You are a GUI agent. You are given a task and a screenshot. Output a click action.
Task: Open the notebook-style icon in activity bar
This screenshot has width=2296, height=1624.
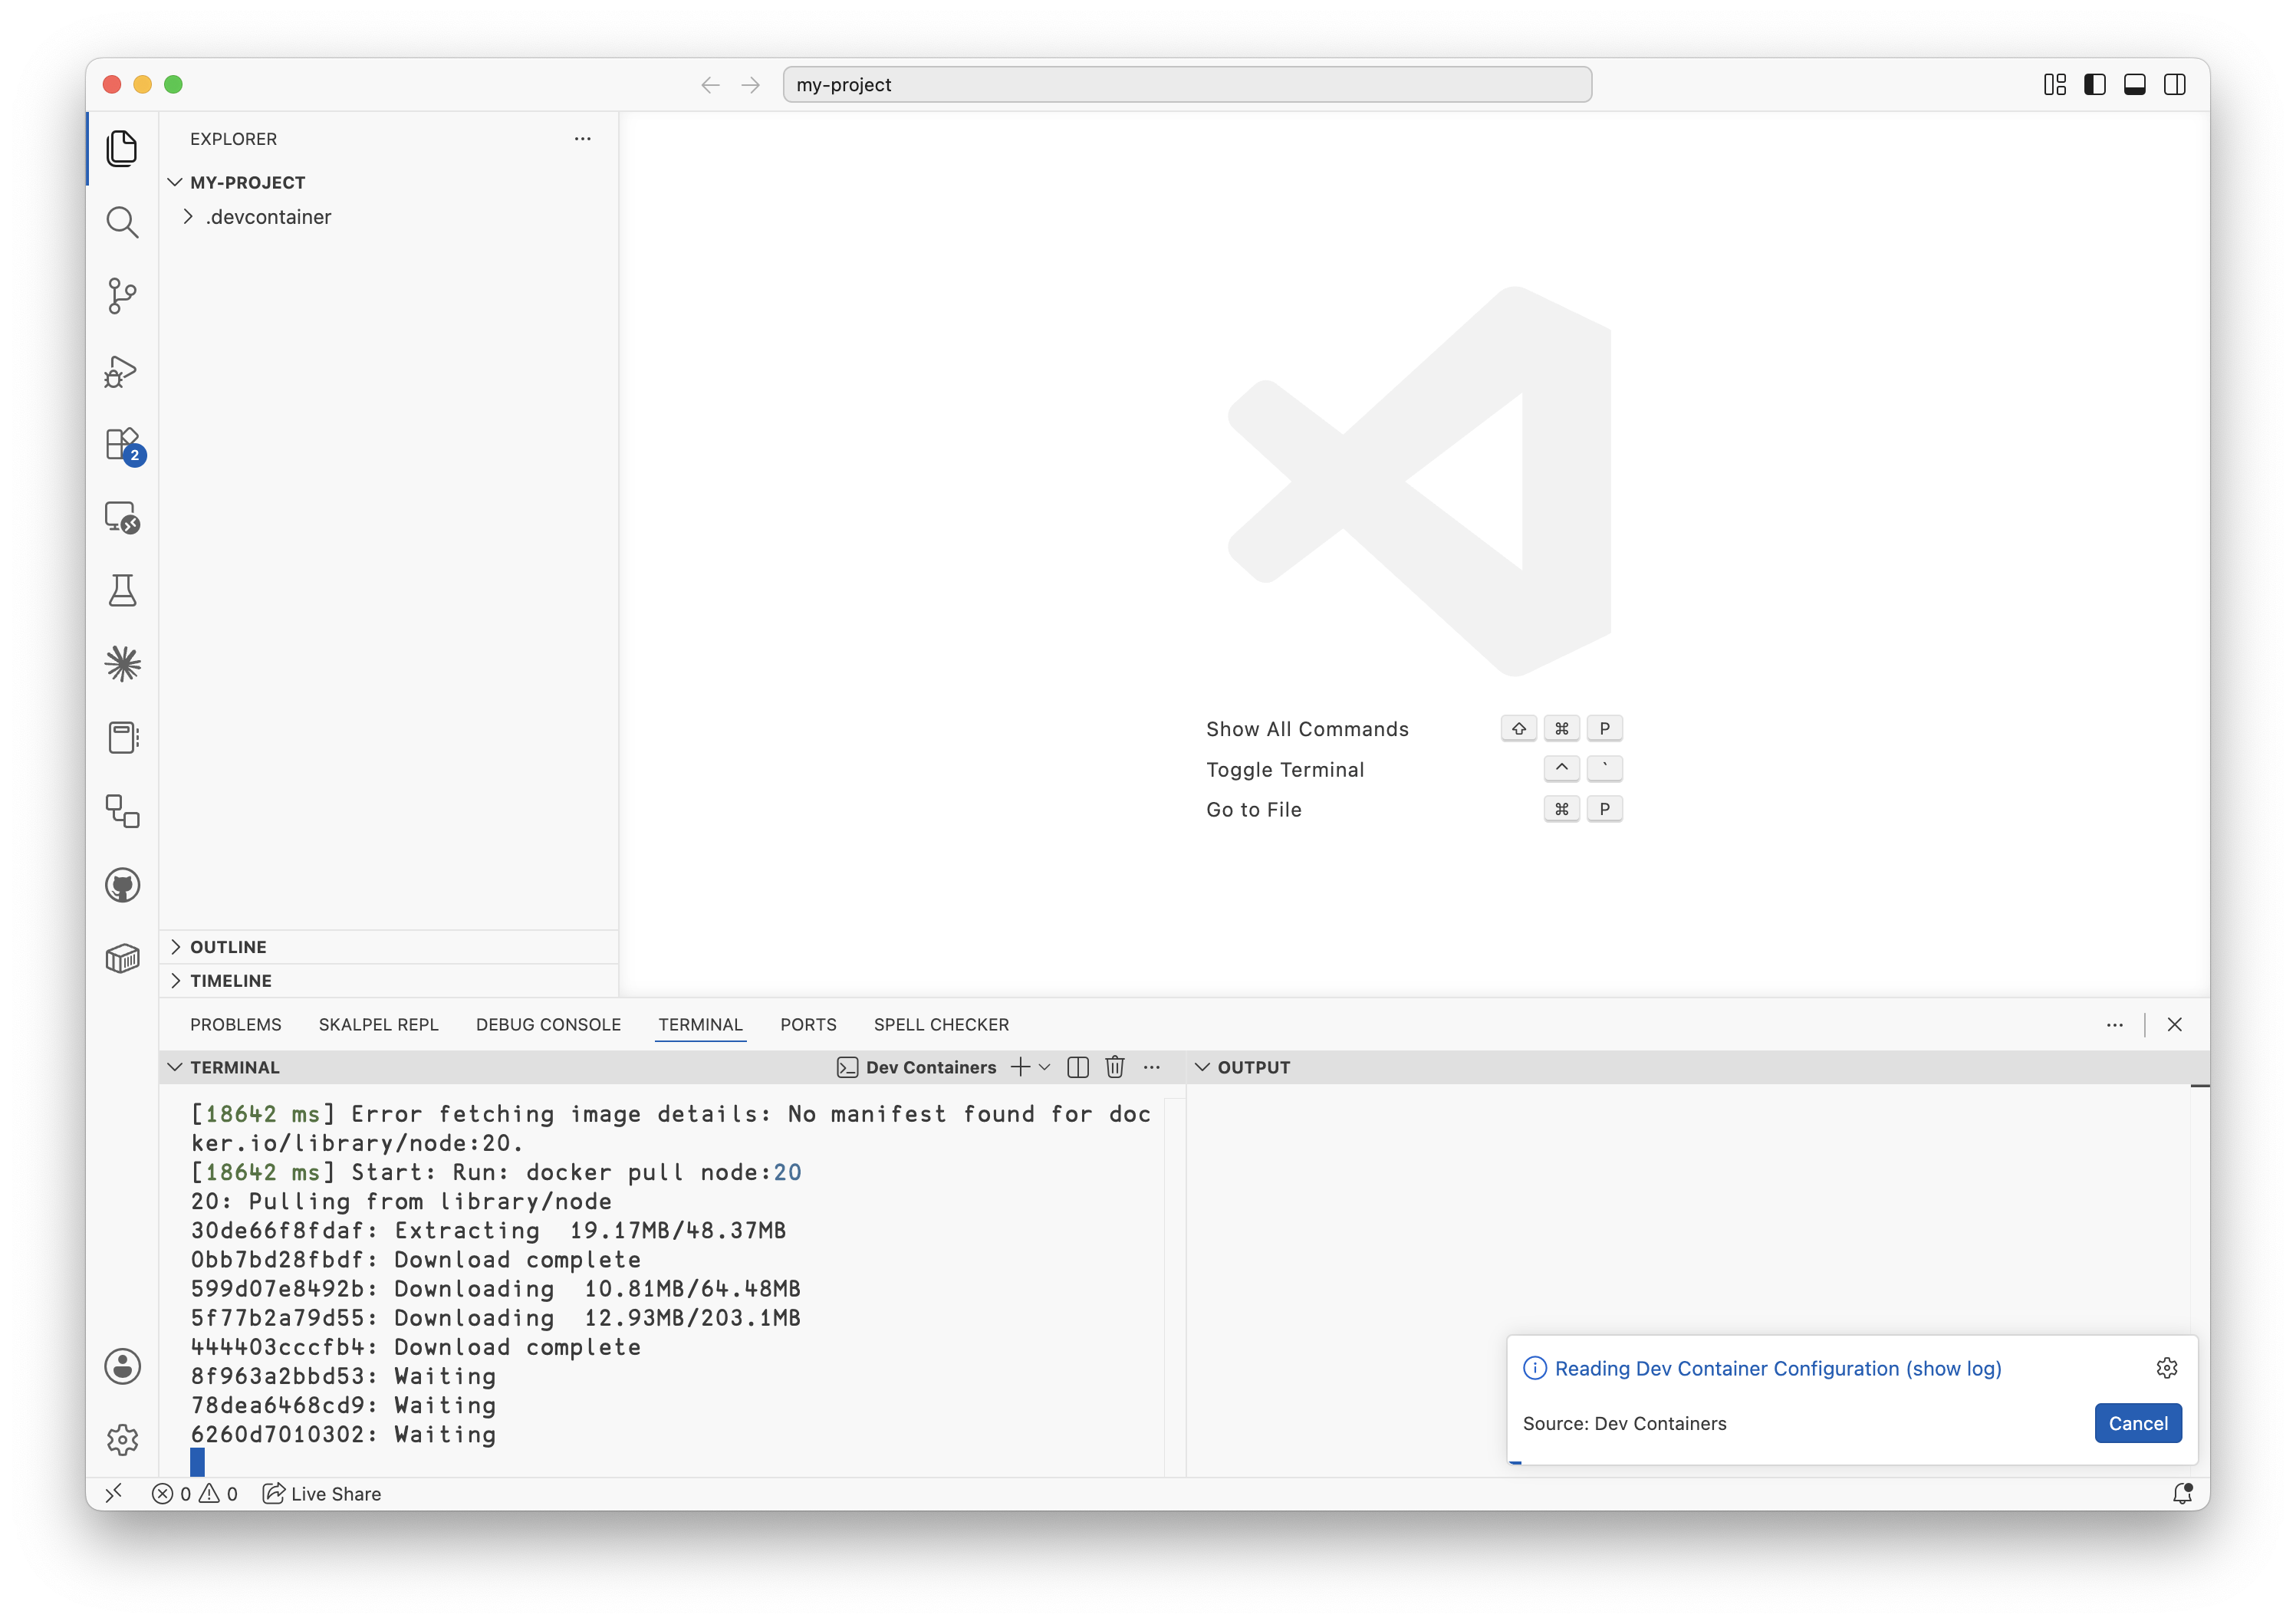point(122,738)
